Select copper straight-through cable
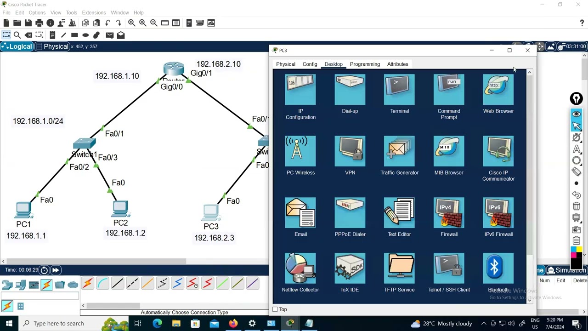The image size is (588, 331). tap(117, 284)
